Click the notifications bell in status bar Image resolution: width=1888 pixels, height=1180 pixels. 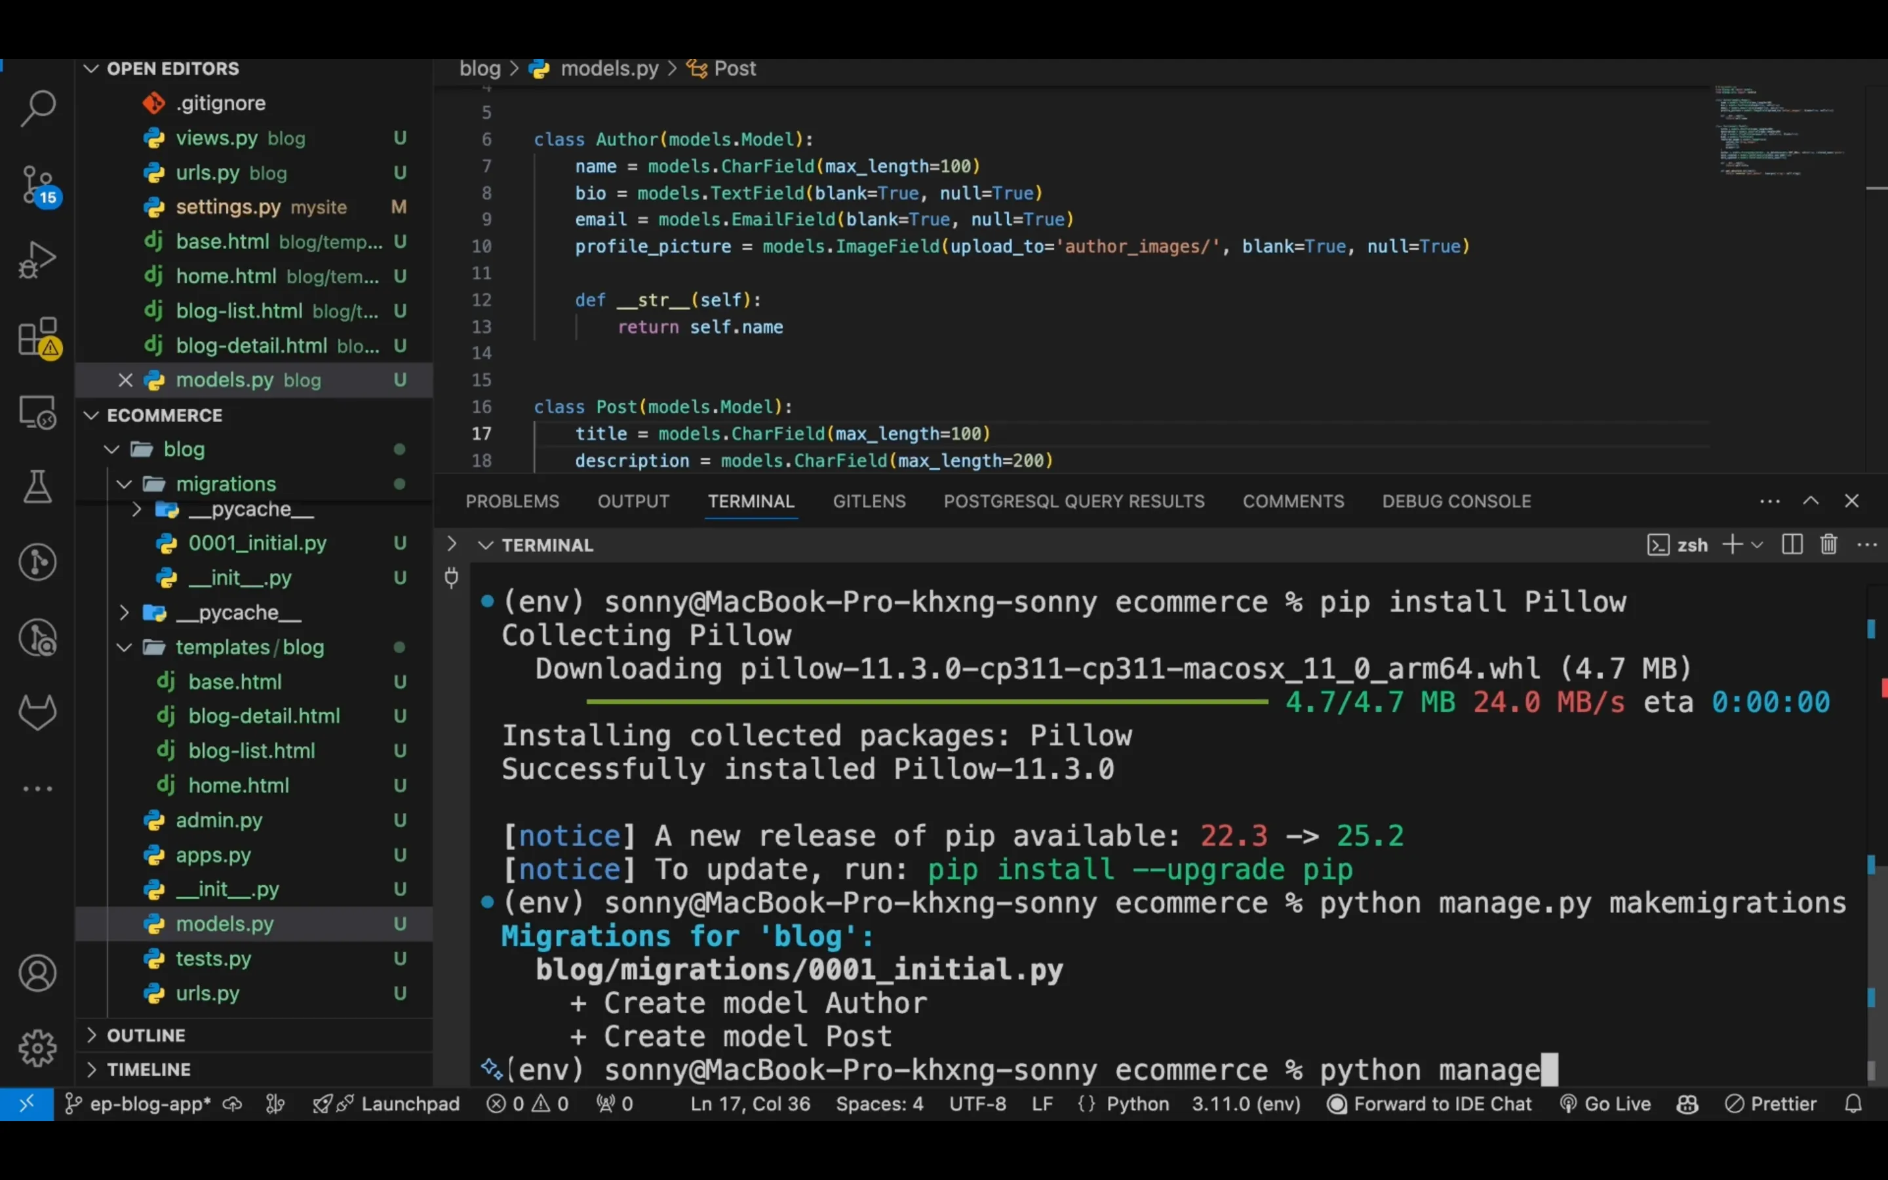click(1854, 1103)
